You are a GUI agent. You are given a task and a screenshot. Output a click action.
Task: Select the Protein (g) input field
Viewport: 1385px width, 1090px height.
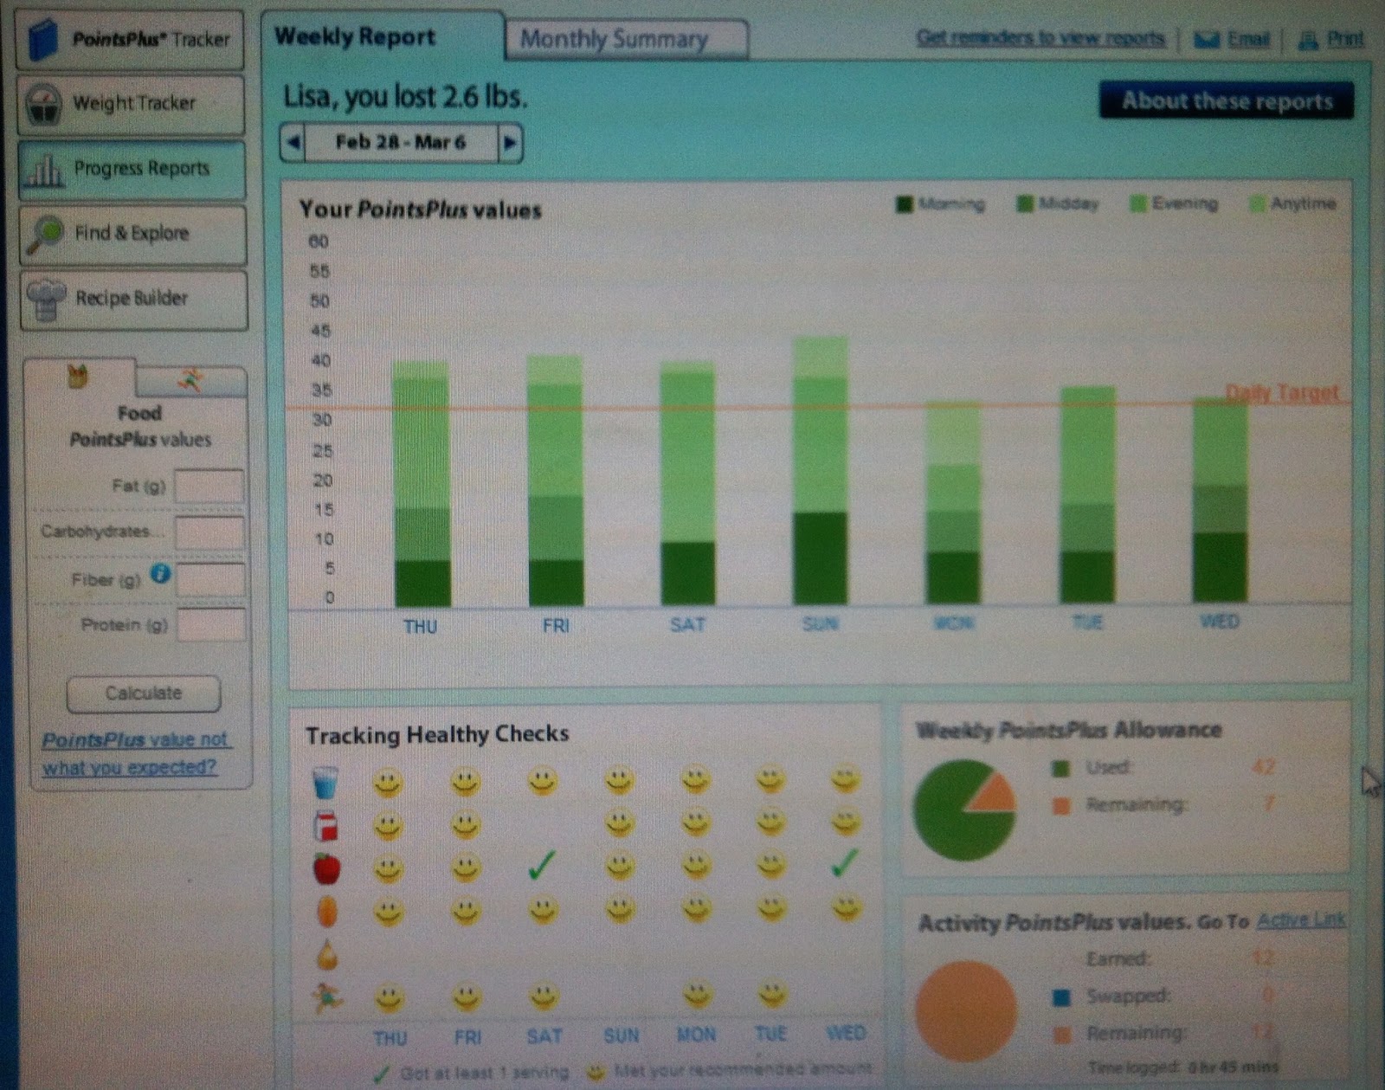point(212,625)
